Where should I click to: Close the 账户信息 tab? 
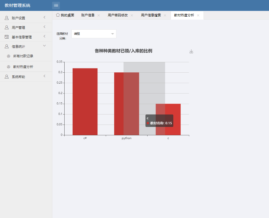[x=99, y=15]
